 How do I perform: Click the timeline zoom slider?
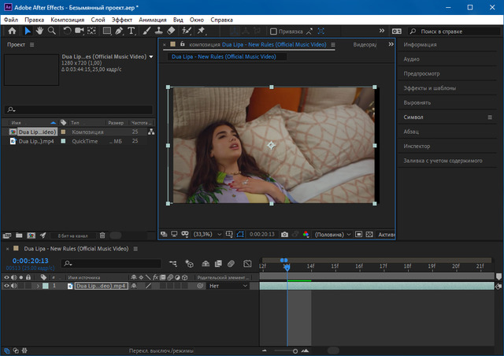(x=295, y=350)
